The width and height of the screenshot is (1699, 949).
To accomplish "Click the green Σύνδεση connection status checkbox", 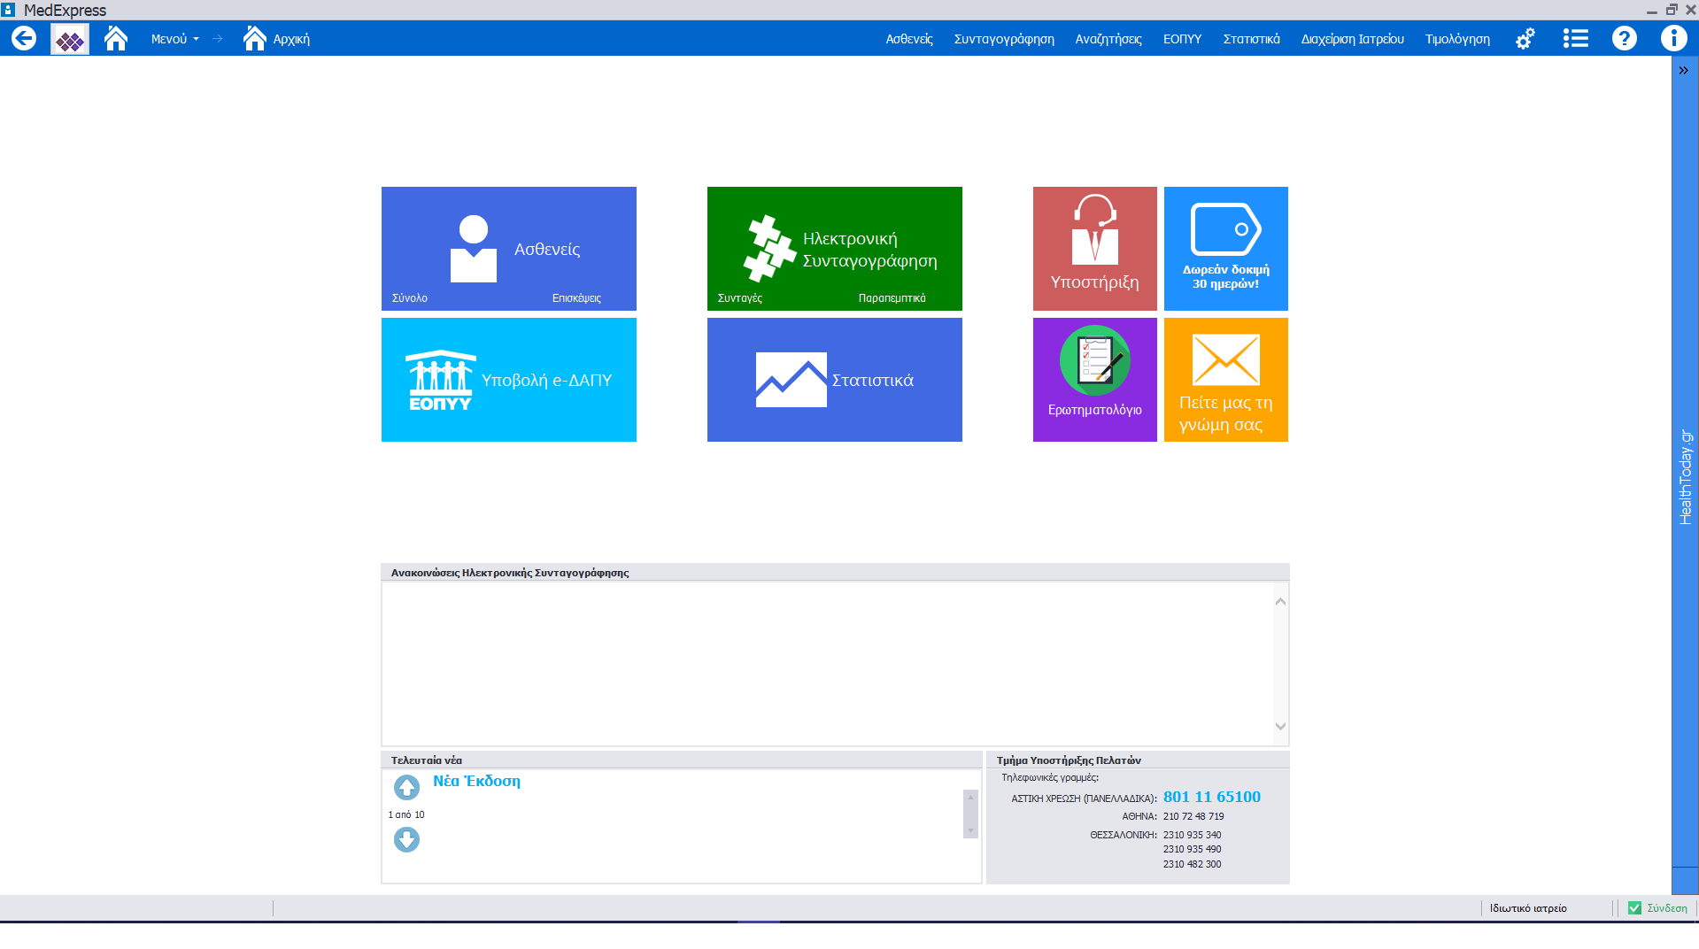I will (1634, 908).
